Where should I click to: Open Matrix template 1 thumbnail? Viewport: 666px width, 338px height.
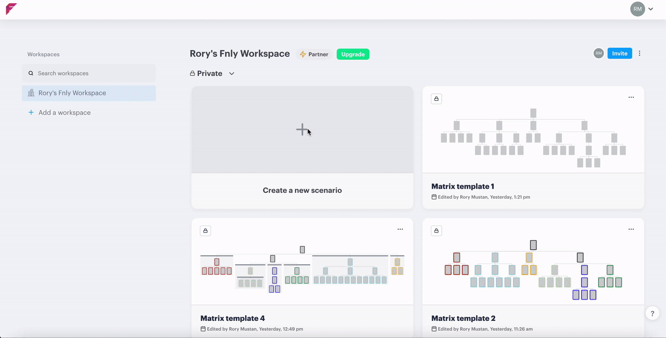click(x=533, y=138)
